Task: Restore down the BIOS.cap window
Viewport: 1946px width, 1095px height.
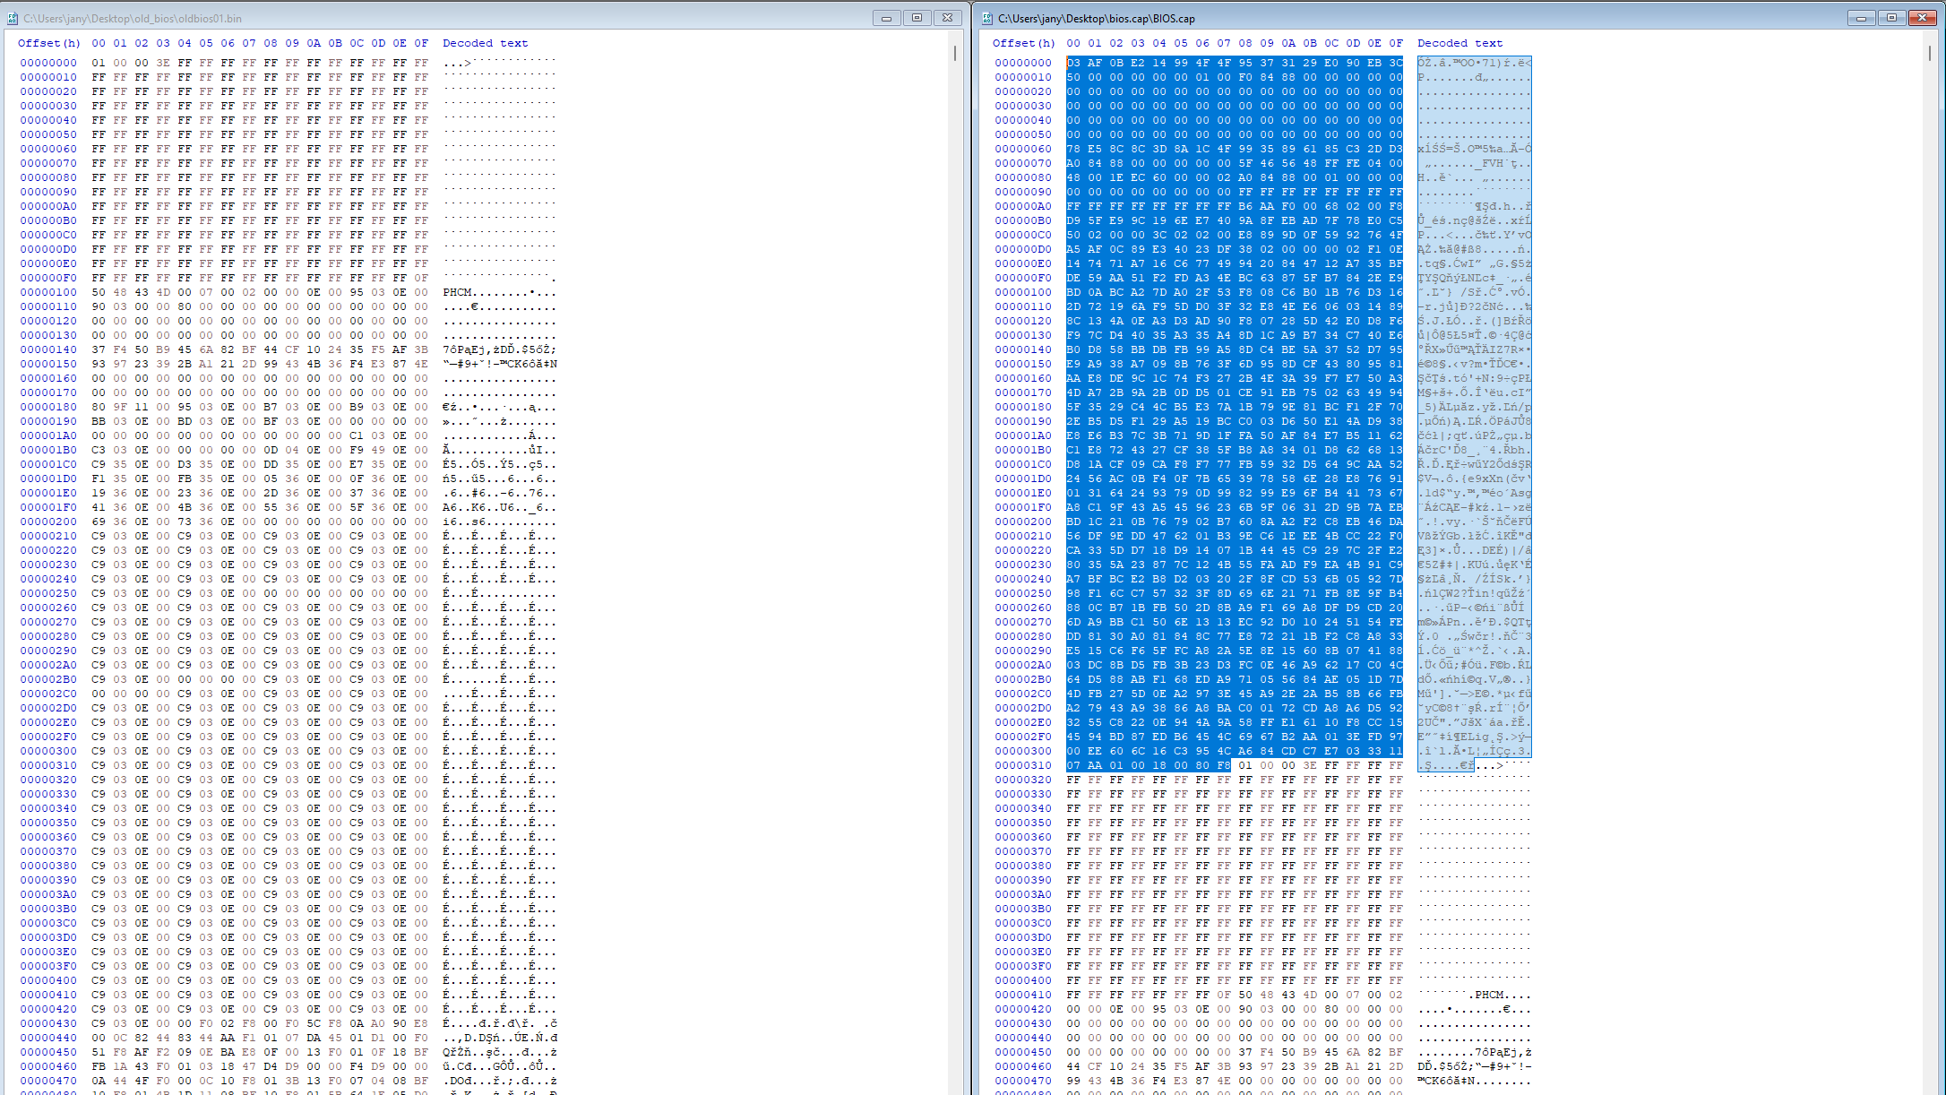Action: 1891,18
